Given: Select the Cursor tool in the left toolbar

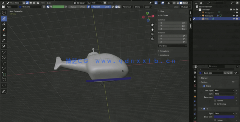Looking at the screenshot, I should click(x=4, y=13).
